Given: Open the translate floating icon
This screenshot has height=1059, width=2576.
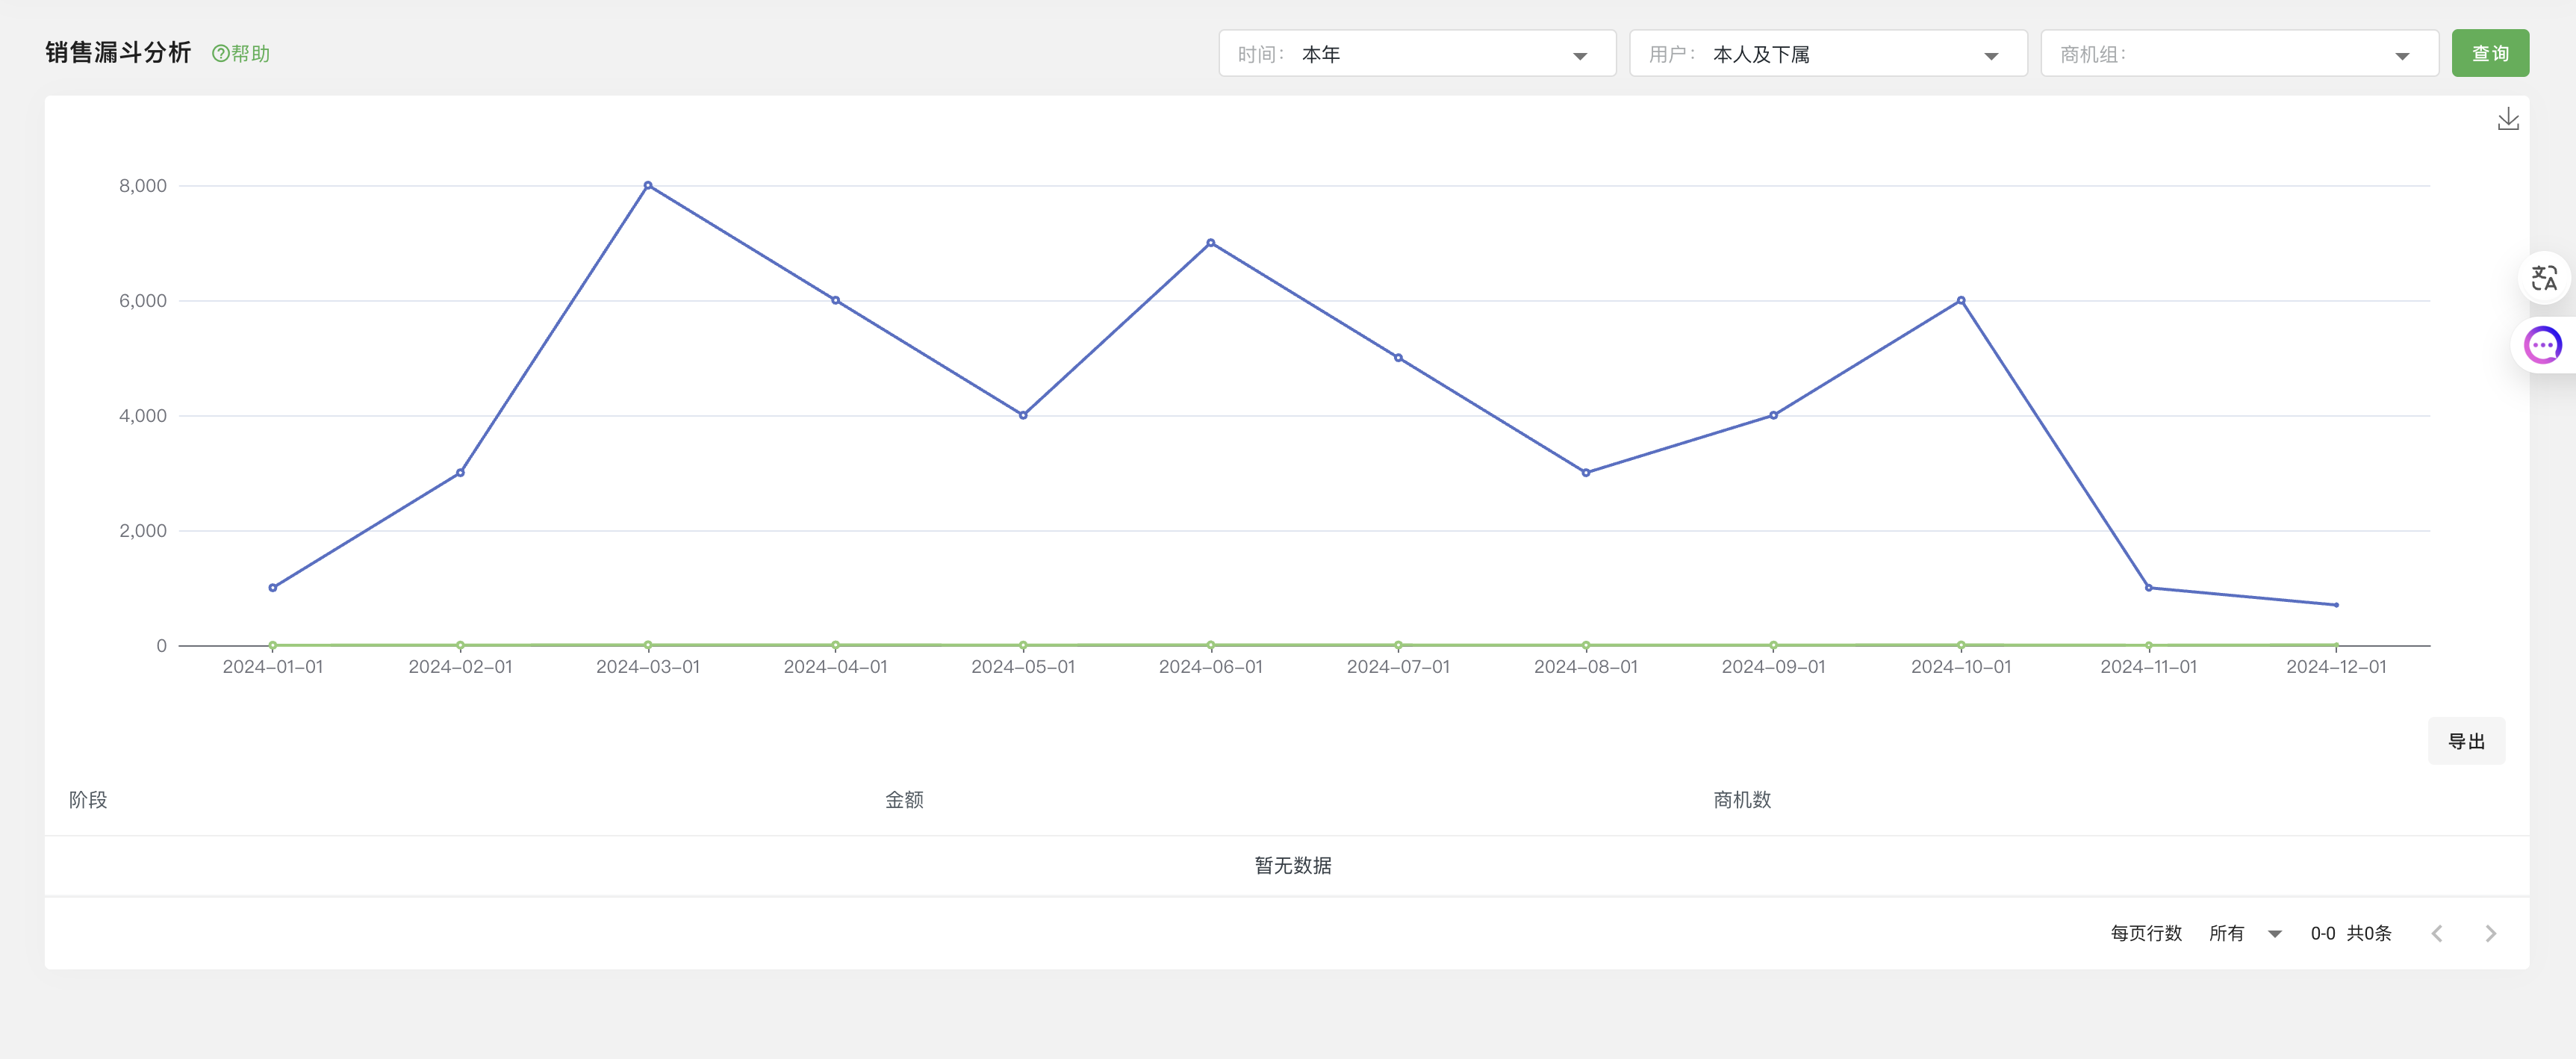Looking at the screenshot, I should point(2543,278).
